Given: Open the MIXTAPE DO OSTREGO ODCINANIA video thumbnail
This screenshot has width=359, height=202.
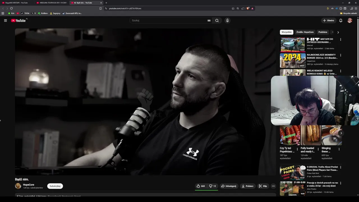Looking at the screenshot, I should [x=293, y=45].
